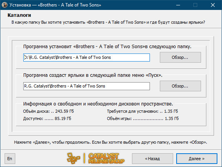Open Обзор for the install folder

[x=180, y=57]
